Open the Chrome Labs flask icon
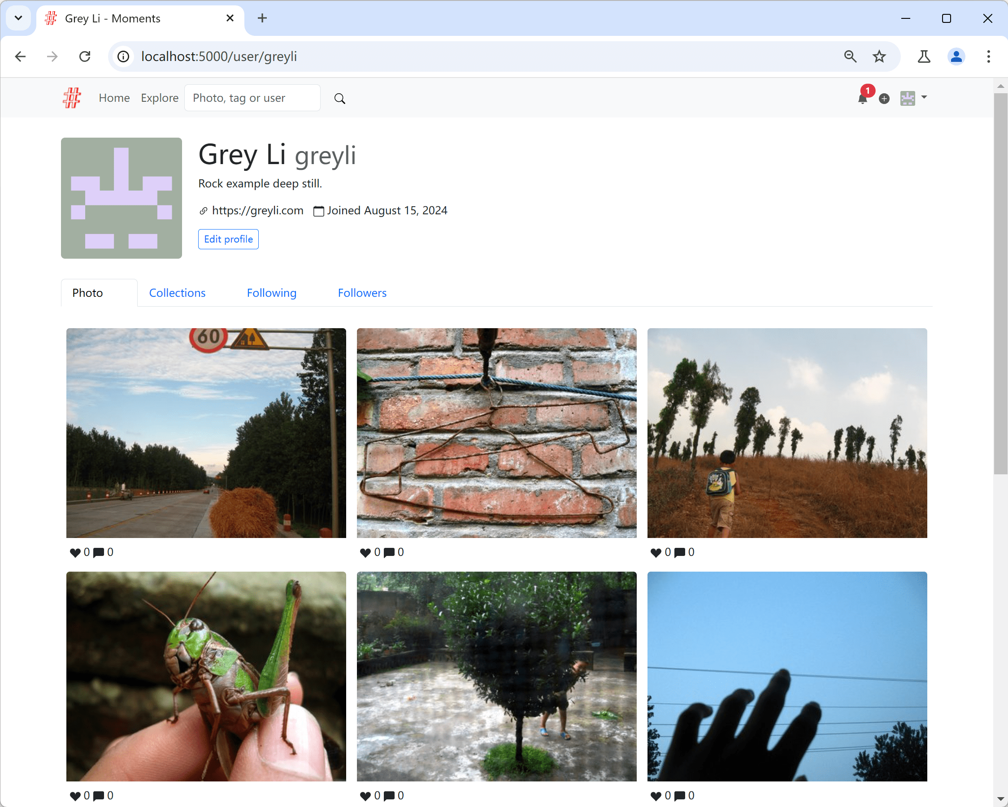 point(924,56)
